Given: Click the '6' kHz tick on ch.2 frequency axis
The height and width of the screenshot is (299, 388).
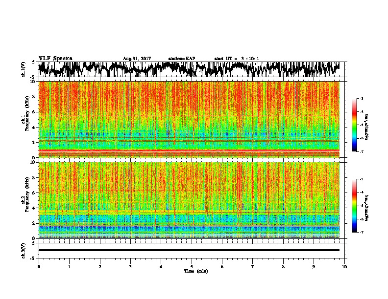Looking at the screenshot, I should click(x=35, y=193).
